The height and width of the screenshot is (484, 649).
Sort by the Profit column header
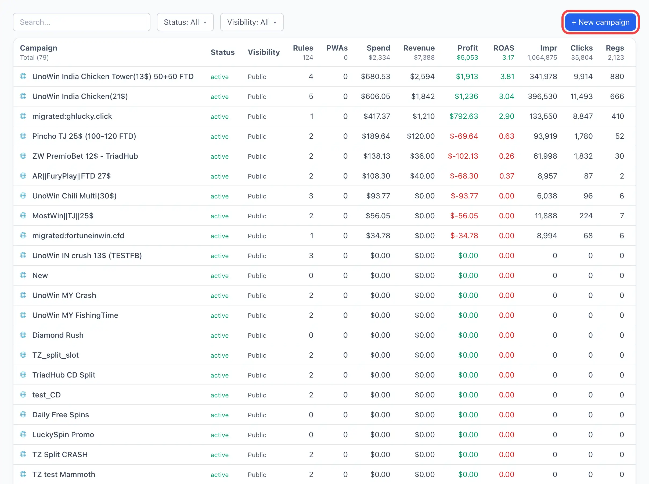468,48
